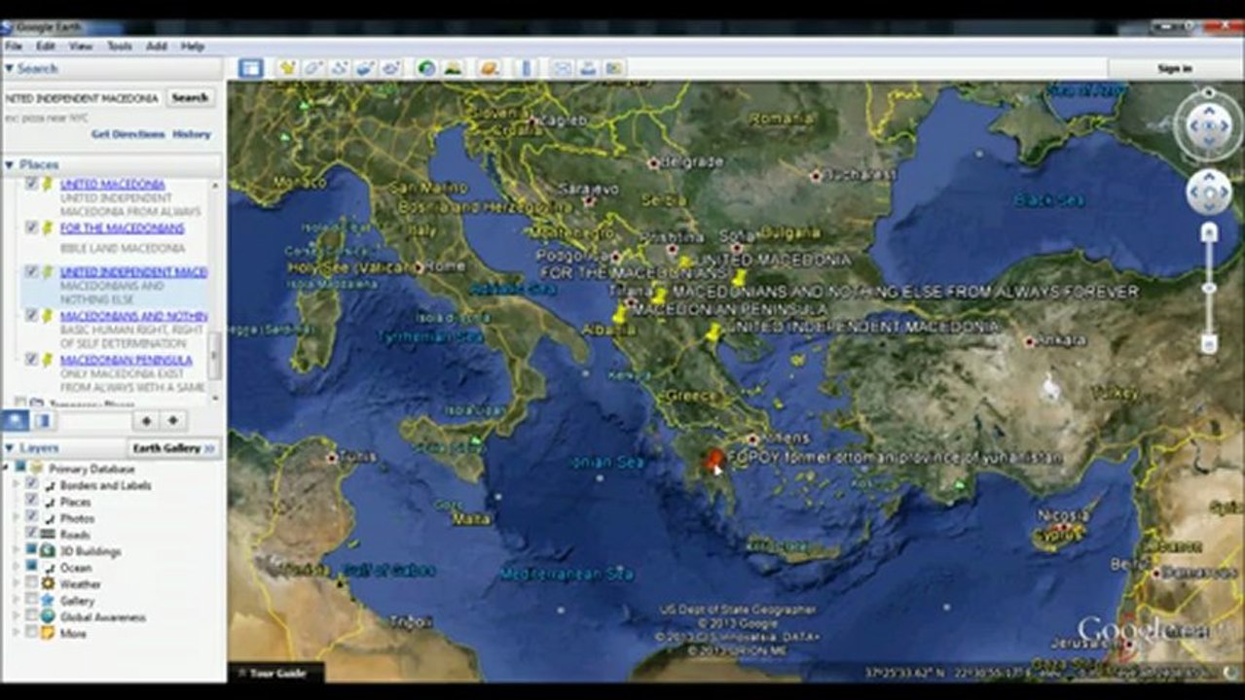Open the Help menu

[x=193, y=46]
